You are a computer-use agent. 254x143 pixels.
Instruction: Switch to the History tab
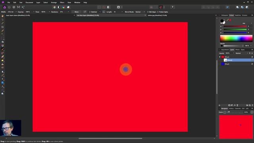coord(231,108)
